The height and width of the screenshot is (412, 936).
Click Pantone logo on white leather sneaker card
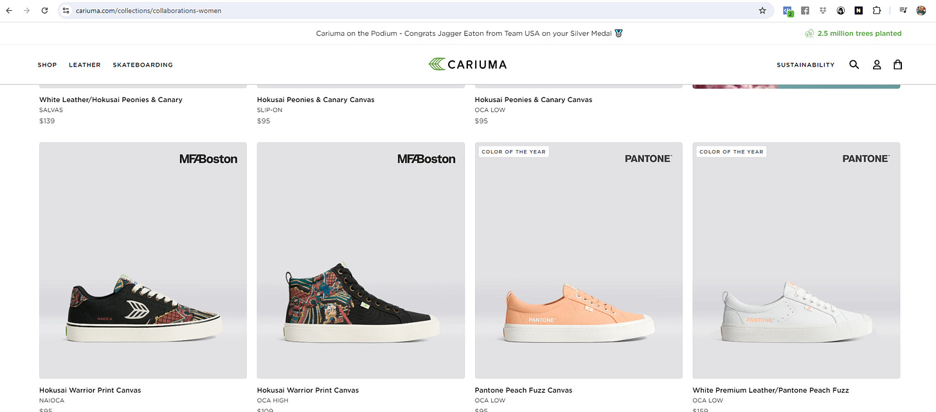point(867,159)
